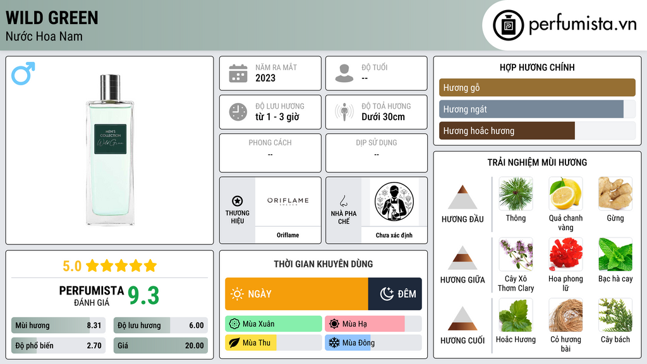Select the Hoắc Hương patchouli image

coord(516,315)
